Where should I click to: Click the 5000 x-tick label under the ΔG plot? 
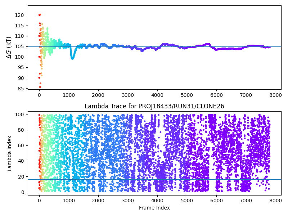(187, 95)
